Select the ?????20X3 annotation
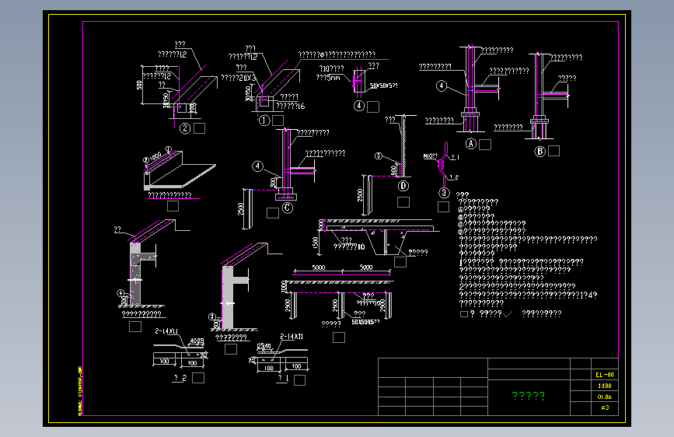The height and width of the screenshot is (437, 674). (239, 78)
